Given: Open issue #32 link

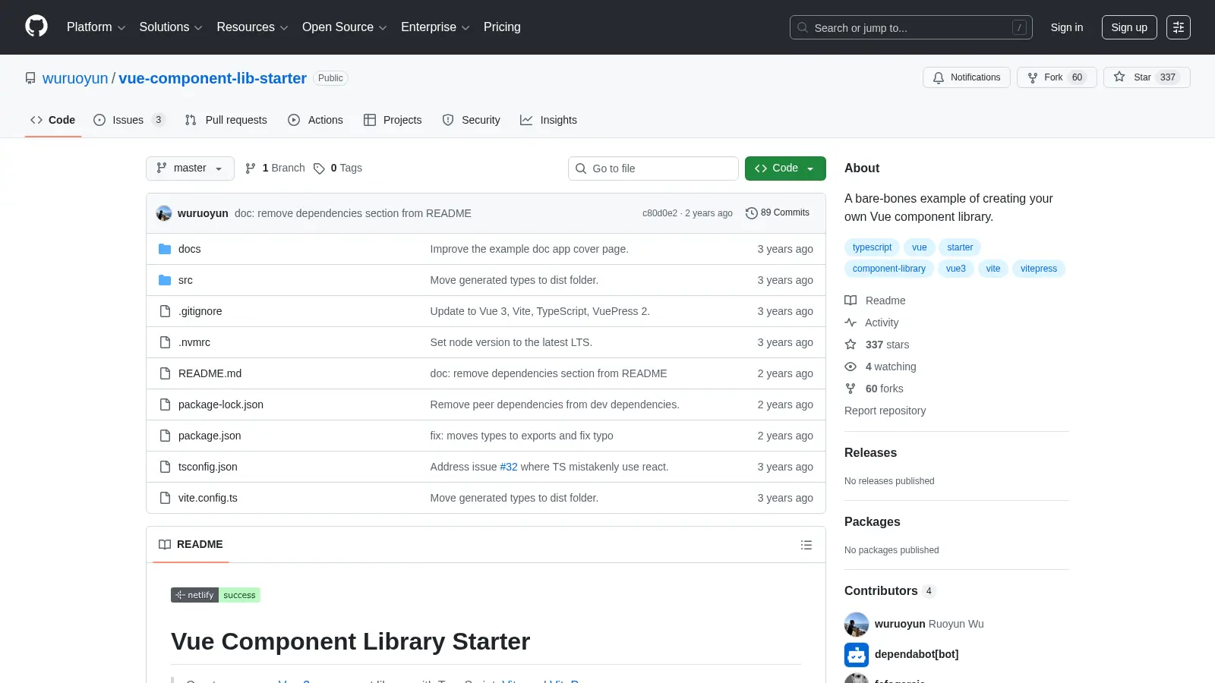Looking at the screenshot, I should 509,467.
